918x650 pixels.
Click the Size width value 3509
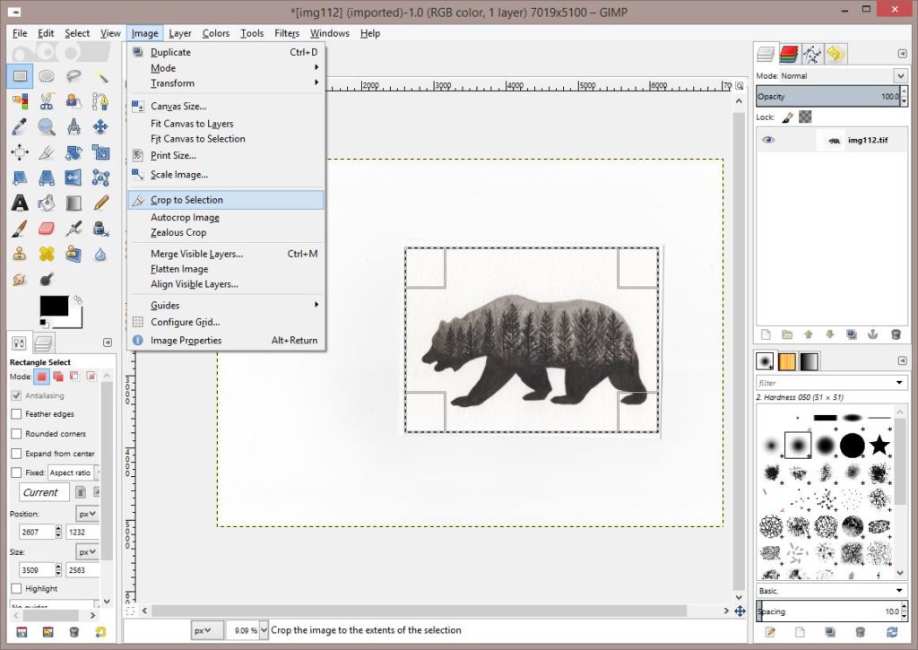(36, 570)
